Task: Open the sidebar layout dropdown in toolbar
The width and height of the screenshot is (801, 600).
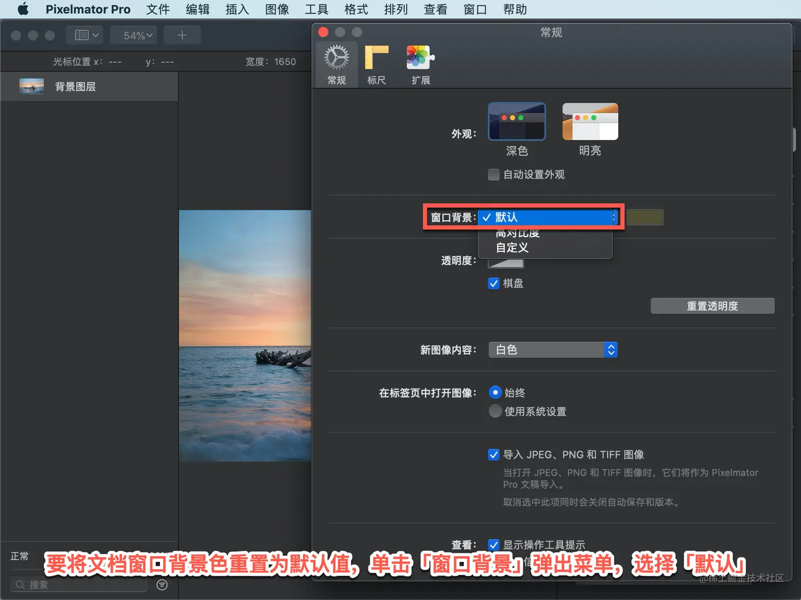Action: pos(84,35)
